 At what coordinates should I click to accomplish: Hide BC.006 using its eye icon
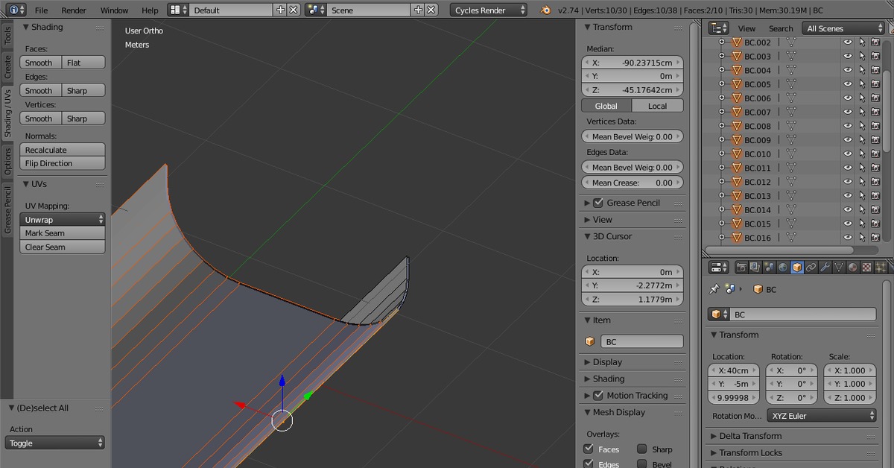click(x=848, y=98)
